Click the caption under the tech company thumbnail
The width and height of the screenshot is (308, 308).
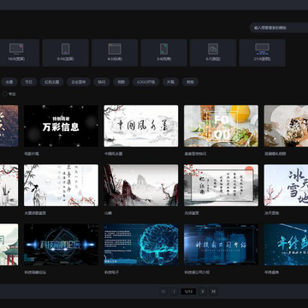[x=197, y=272]
